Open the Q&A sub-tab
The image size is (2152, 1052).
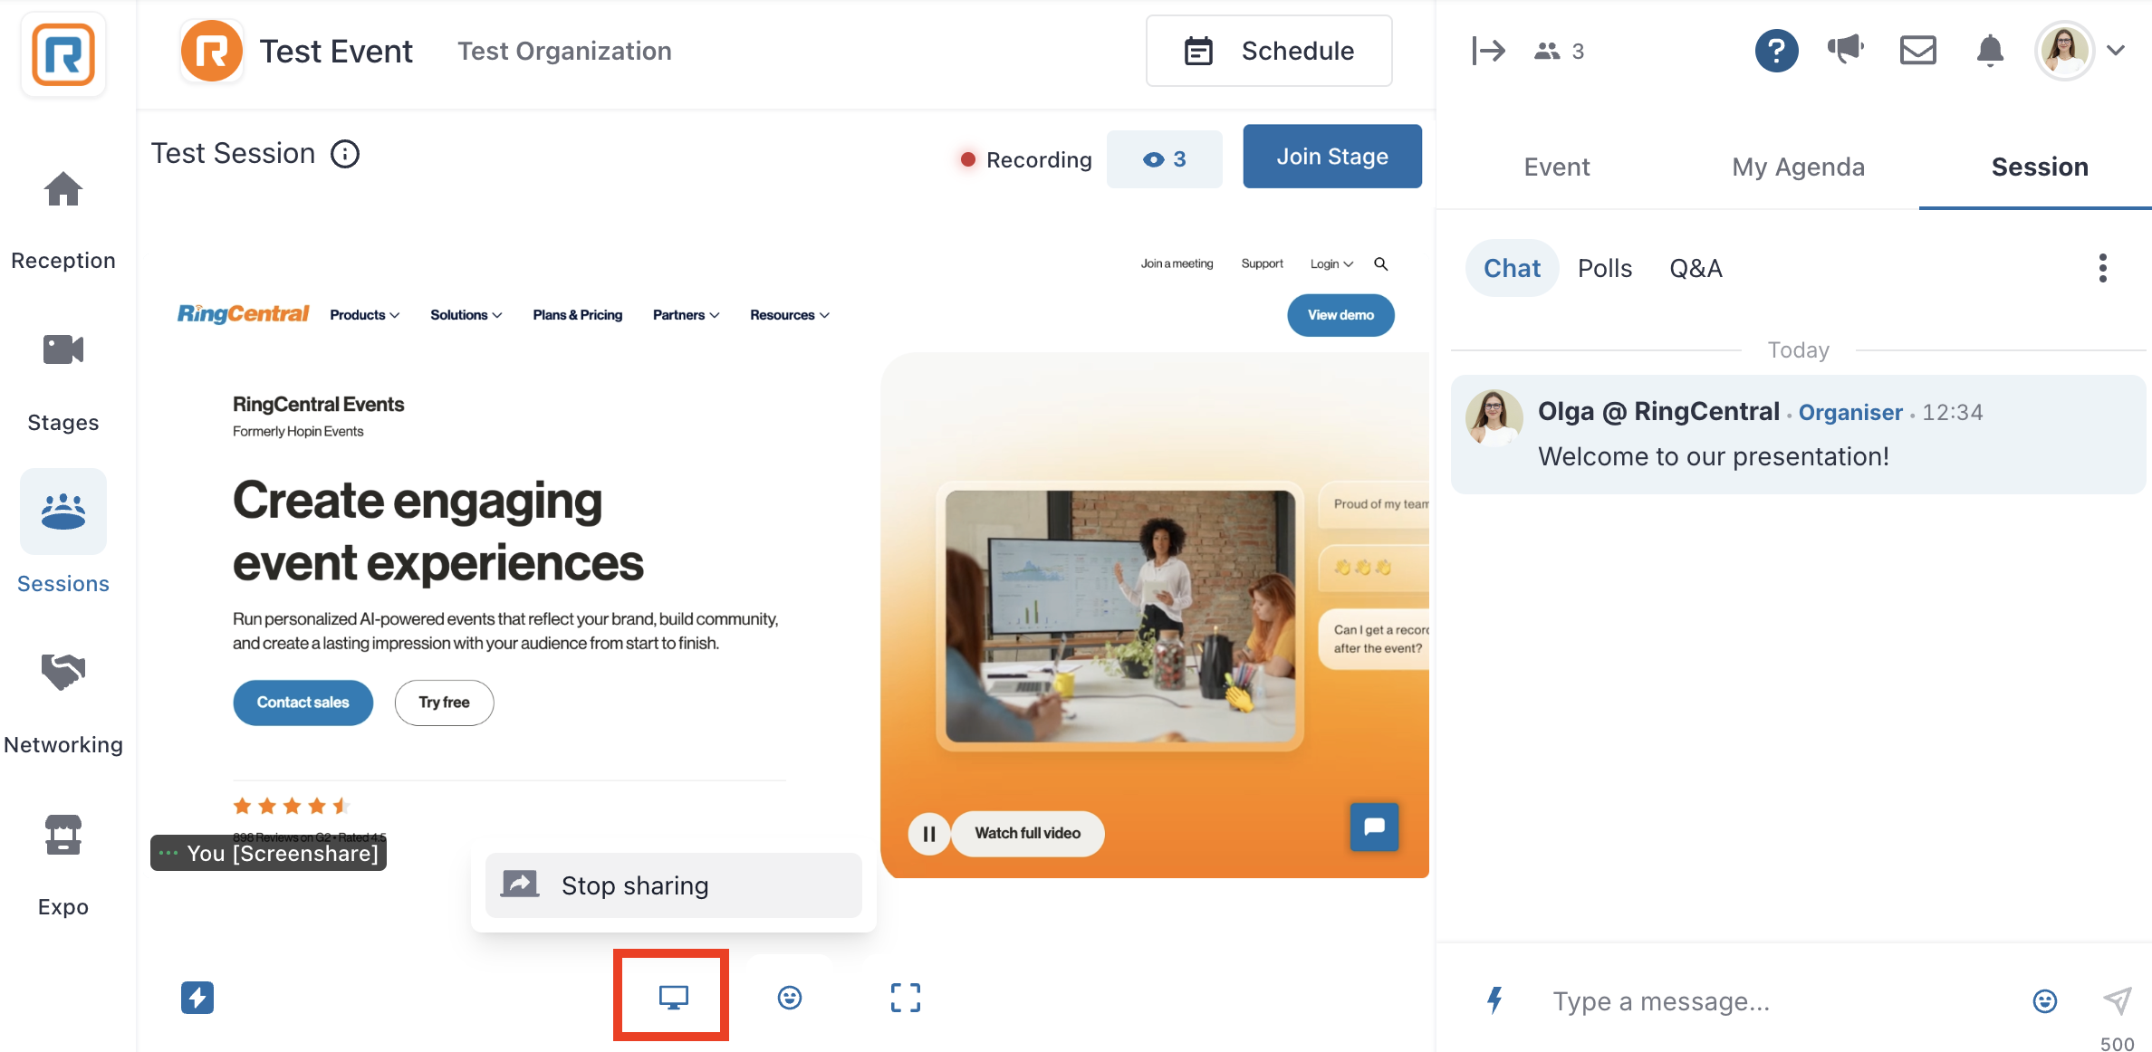(x=1696, y=268)
